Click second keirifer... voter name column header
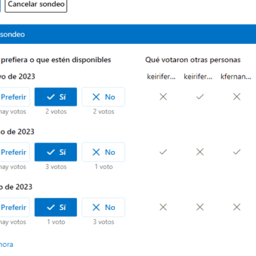The width and height of the screenshot is (256, 256). 198,77
